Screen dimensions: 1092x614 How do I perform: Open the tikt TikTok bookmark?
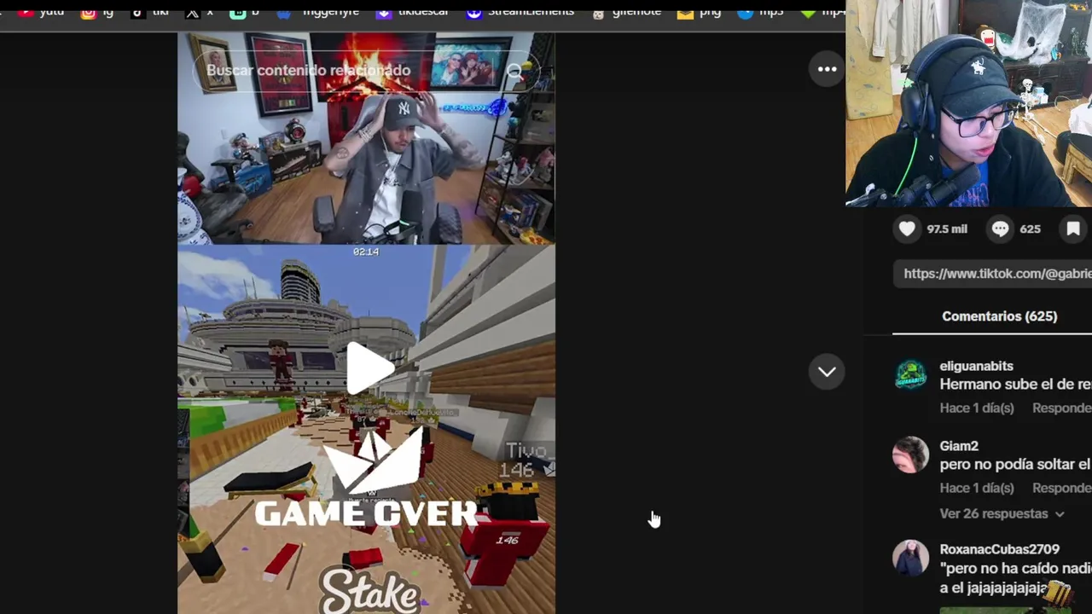point(149,12)
